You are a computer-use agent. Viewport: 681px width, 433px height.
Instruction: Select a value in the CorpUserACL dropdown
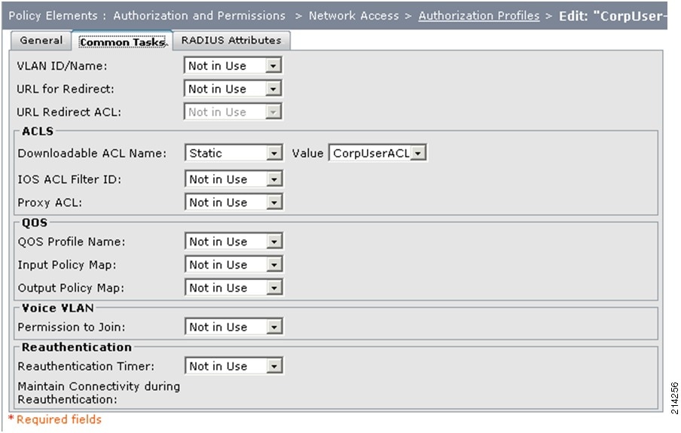pos(377,153)
